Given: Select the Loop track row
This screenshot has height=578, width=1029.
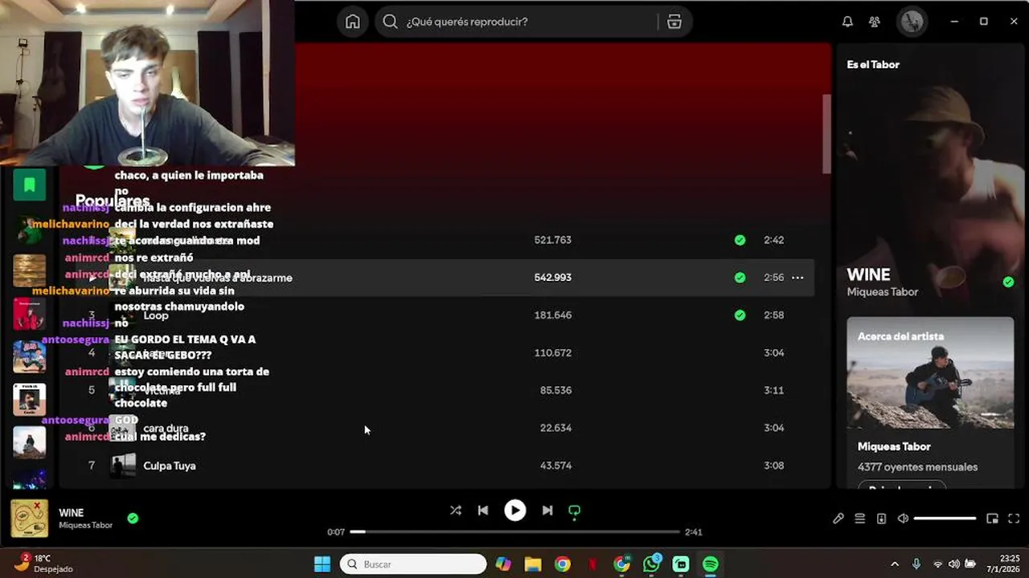Looking at the screenshot, I should click(445, 315).
